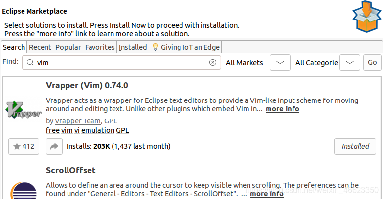Screen dimensions: 383x199
Task: Click into the Find search field
Action: coord(121,62)
